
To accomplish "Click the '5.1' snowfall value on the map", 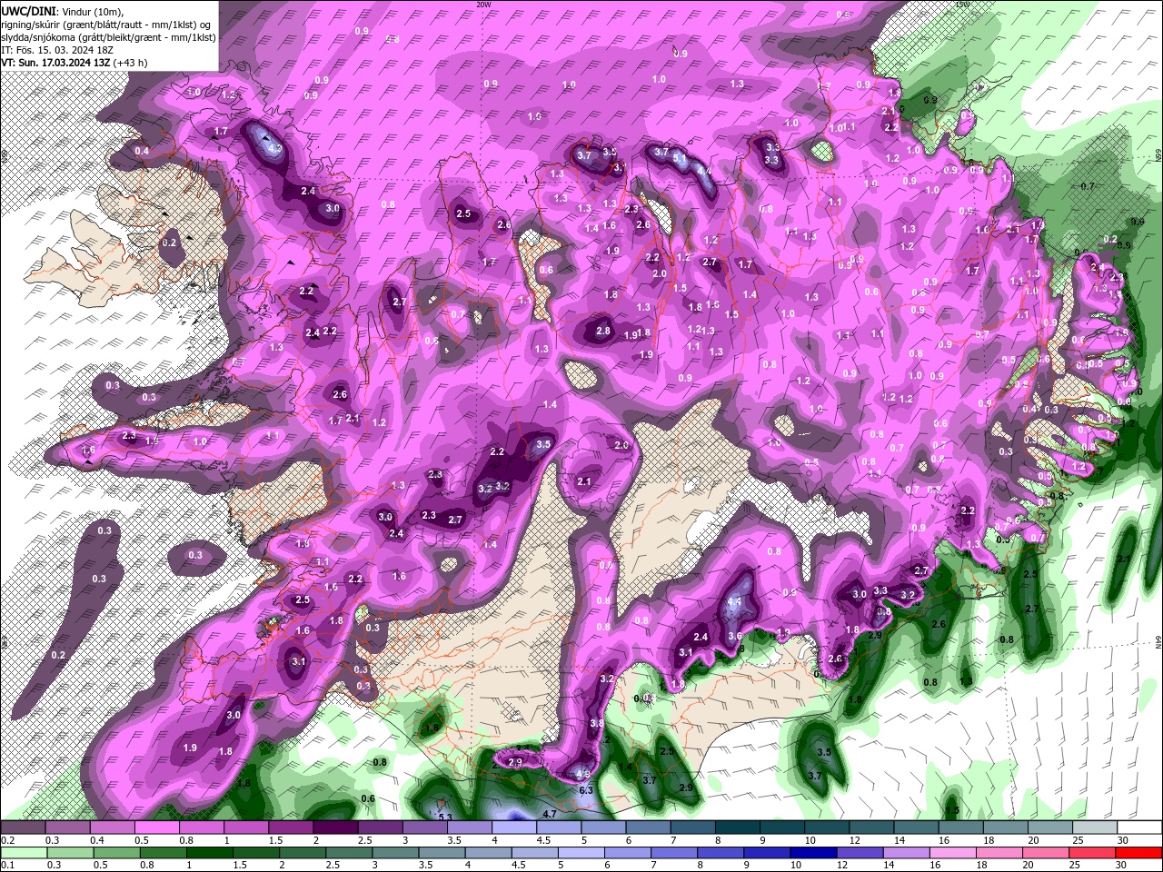I will coord(681,158).
